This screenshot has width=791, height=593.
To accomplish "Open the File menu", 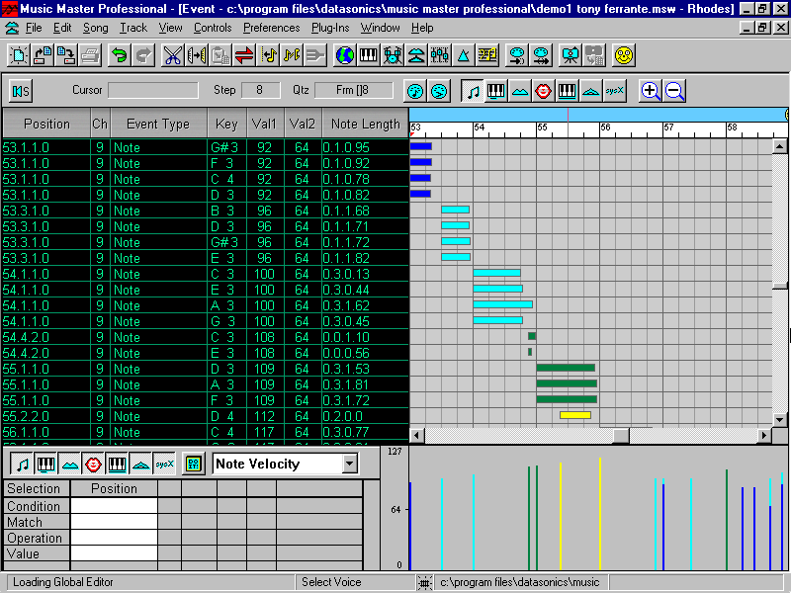I will click(x=34, y=28).
